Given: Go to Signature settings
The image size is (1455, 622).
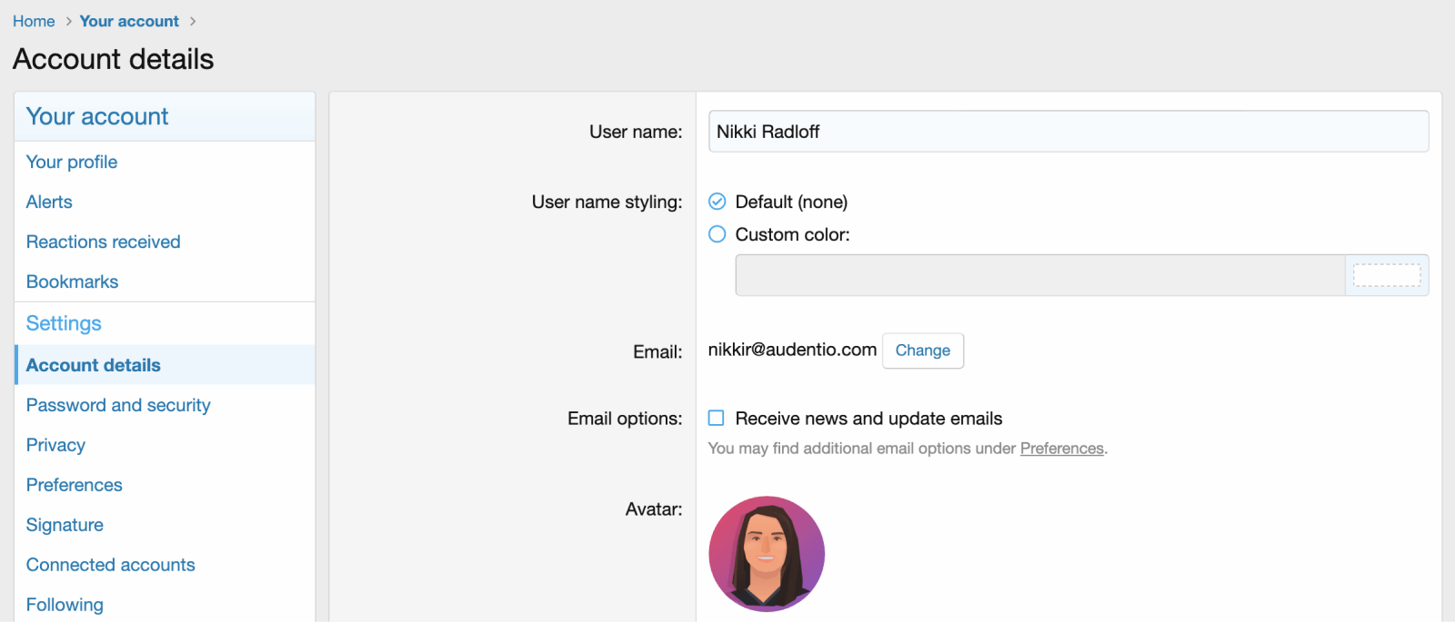Looking at the screenshot, I should 65,525.
